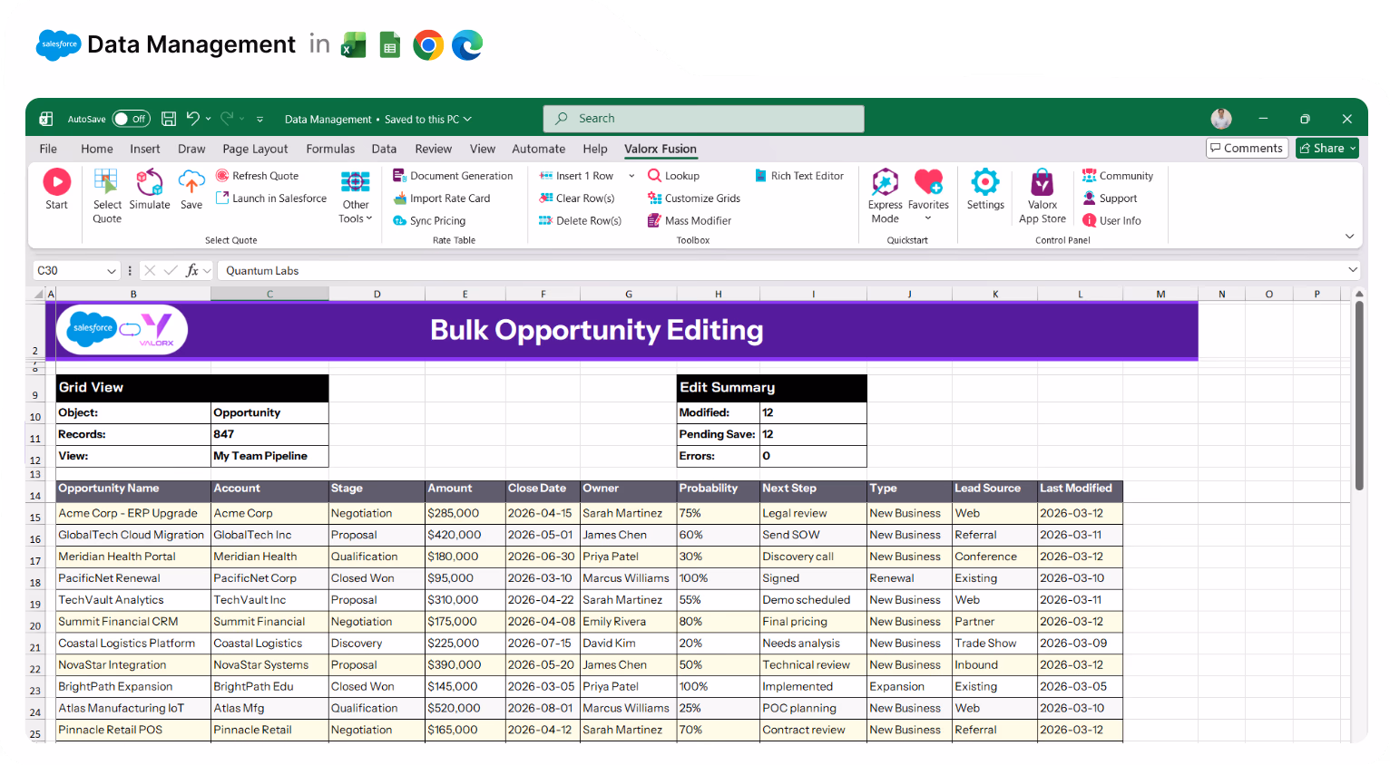Click Refresh Quote in the ribbon
Screen dimensions: 1390x765
[258, 176]
